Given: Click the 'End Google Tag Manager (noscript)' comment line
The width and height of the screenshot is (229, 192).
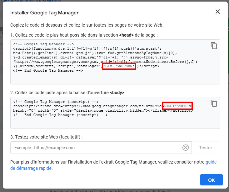Looking at the screenshot, I should [x=60, y=115].
